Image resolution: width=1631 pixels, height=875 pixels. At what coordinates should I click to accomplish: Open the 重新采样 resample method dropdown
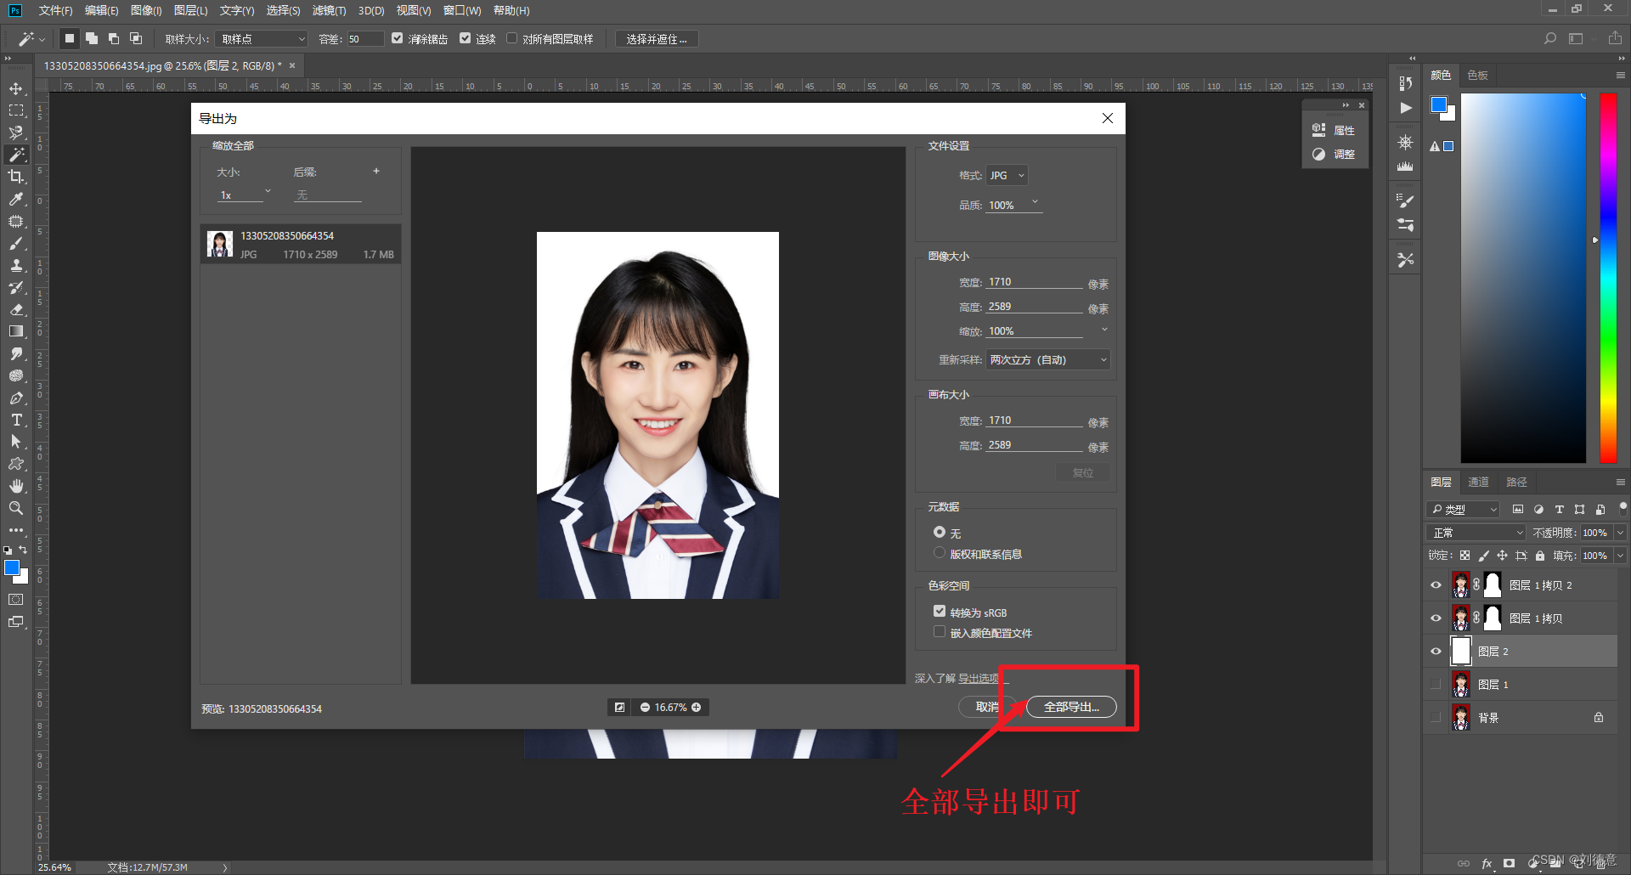click(x=1048, y=359)
